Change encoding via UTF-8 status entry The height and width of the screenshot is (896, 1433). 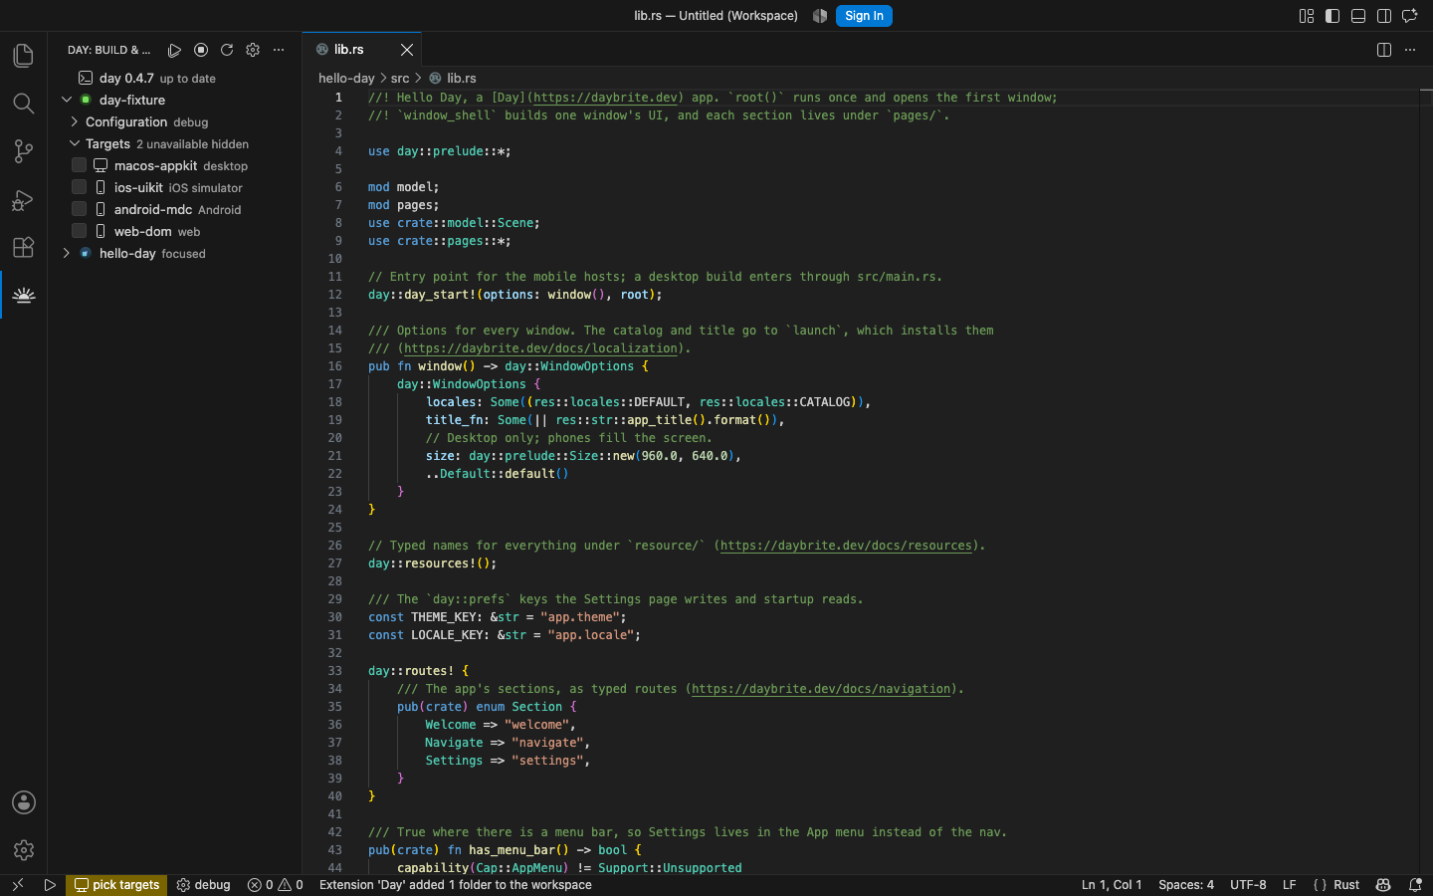pyautogui.click(x=1248, y=885)
